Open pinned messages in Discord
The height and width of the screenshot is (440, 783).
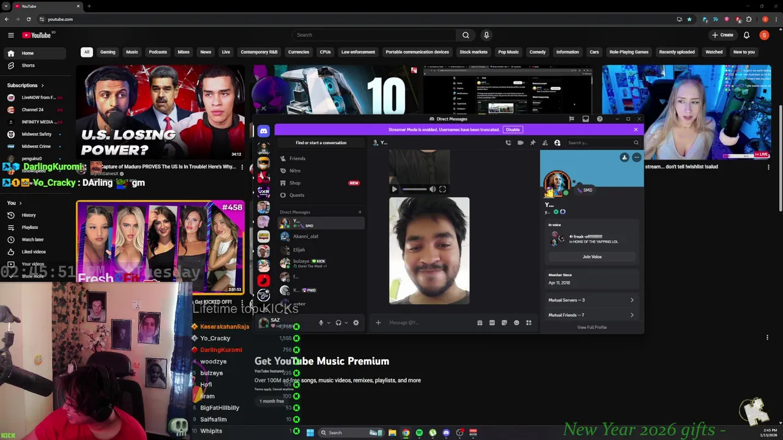(x=533, y=142)
